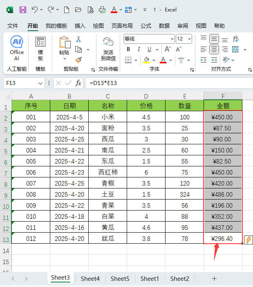
Task: Decrease font size with smaller A
Action: (x=179, y=49)
